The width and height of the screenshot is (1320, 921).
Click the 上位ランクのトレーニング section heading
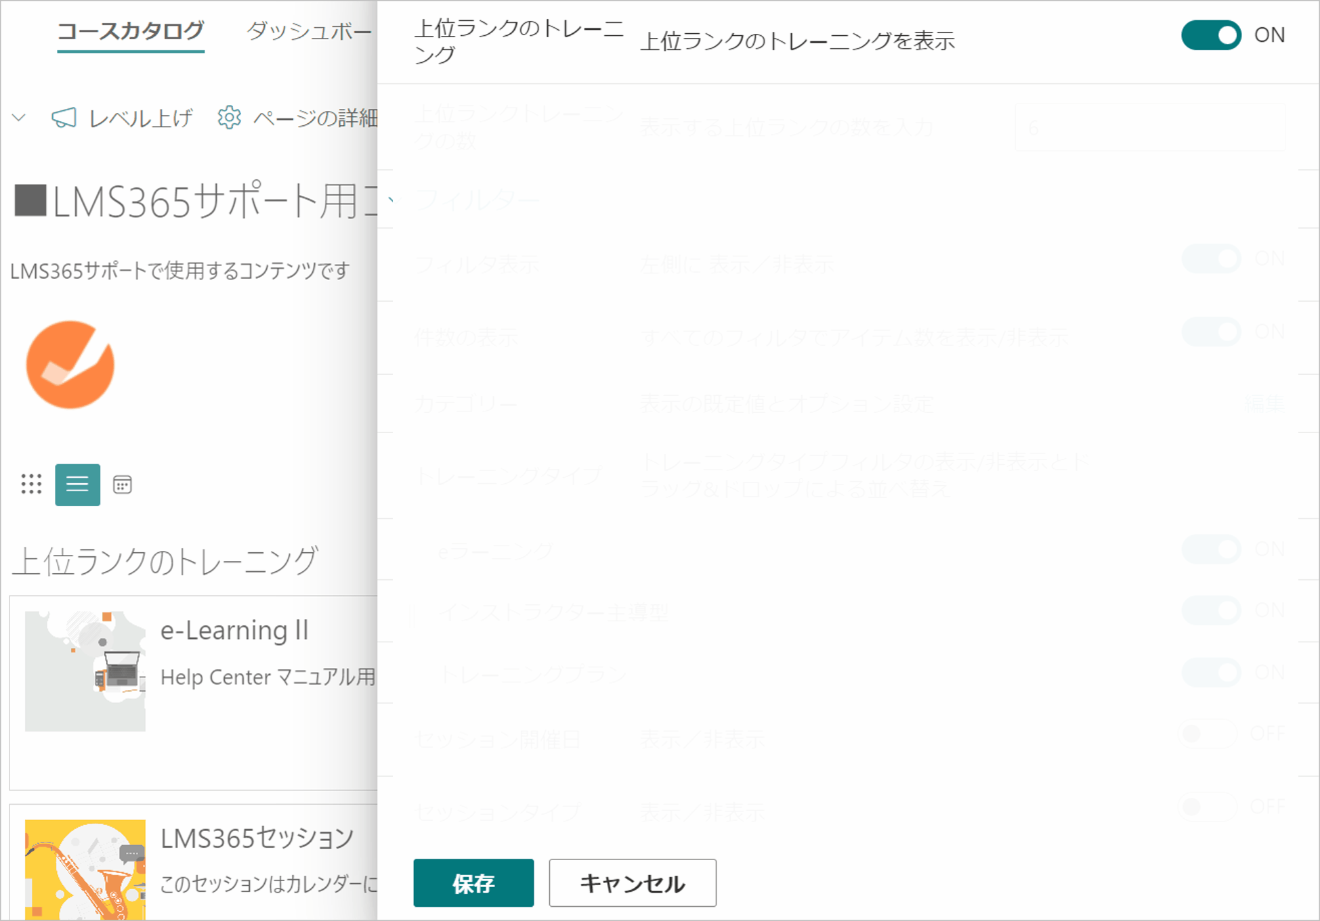pos(165,561)
